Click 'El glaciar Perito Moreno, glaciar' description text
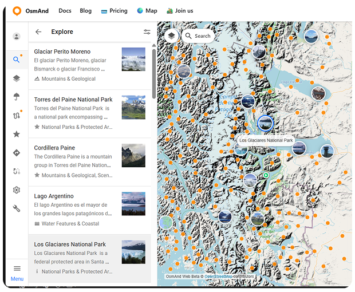The width and height of the screenshot is (355, 292). pos(70,61)
